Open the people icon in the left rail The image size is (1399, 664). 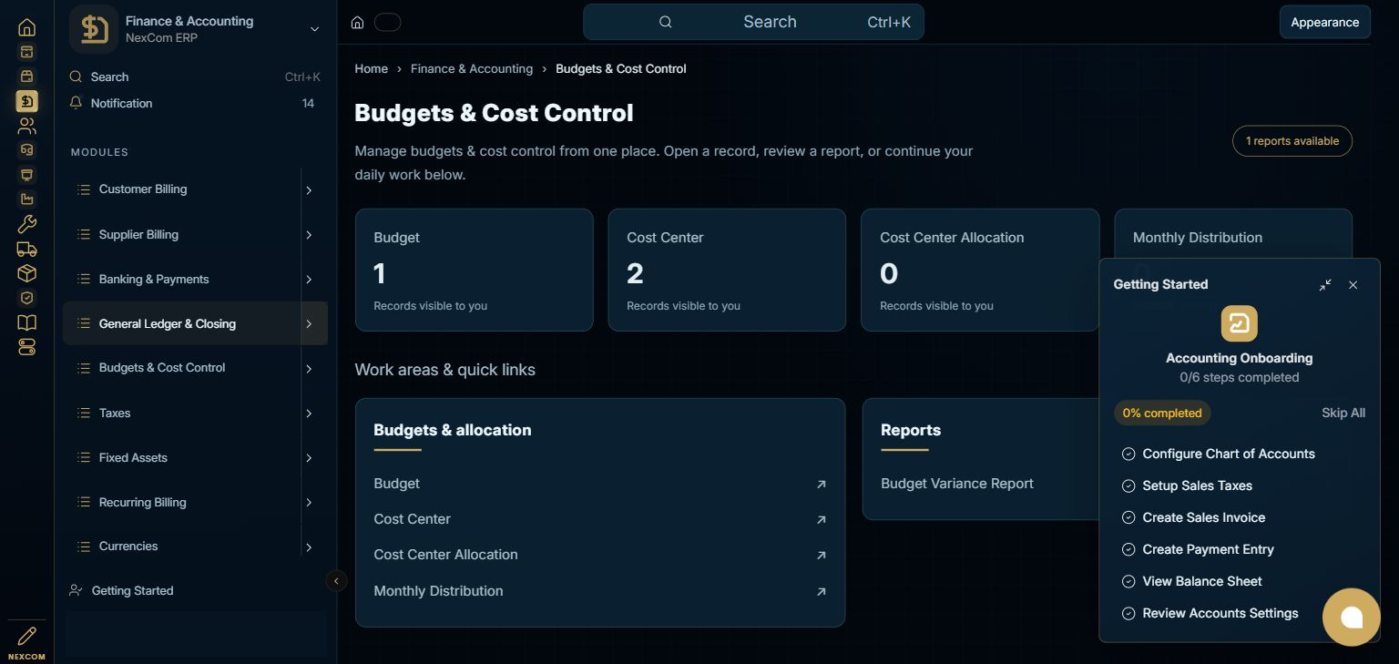(26, 126)
